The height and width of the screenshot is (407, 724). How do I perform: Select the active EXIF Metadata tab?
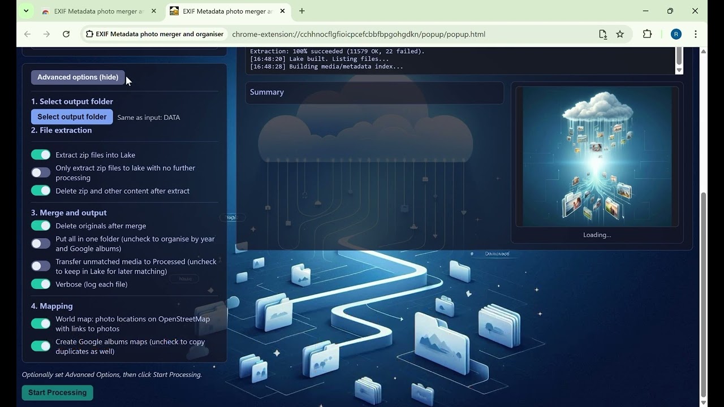226,11
